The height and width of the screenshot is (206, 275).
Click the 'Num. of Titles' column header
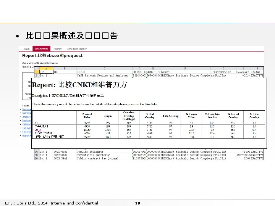point(87,116)
